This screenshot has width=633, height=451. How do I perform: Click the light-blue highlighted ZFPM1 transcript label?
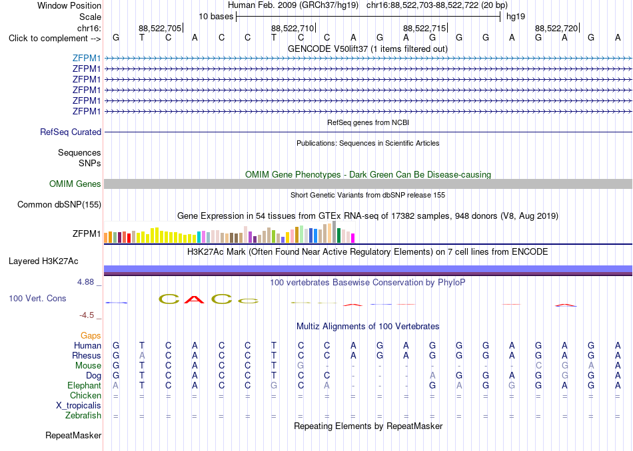(87, 58)
